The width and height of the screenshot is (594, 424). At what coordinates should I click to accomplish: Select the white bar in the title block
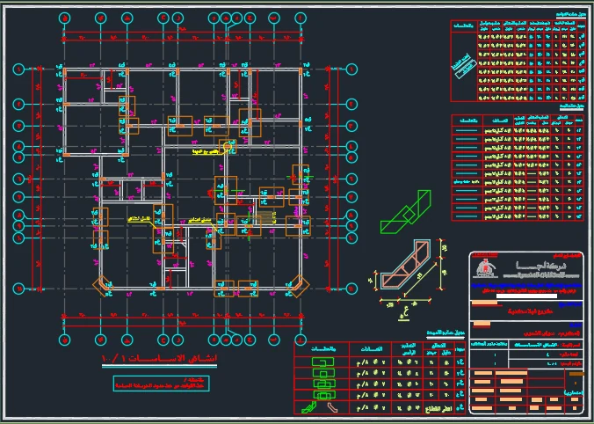pos(526,296)
